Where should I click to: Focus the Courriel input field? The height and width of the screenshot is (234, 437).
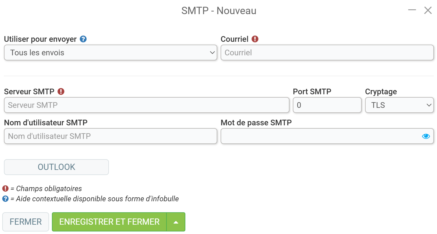(x=327, y=53)
